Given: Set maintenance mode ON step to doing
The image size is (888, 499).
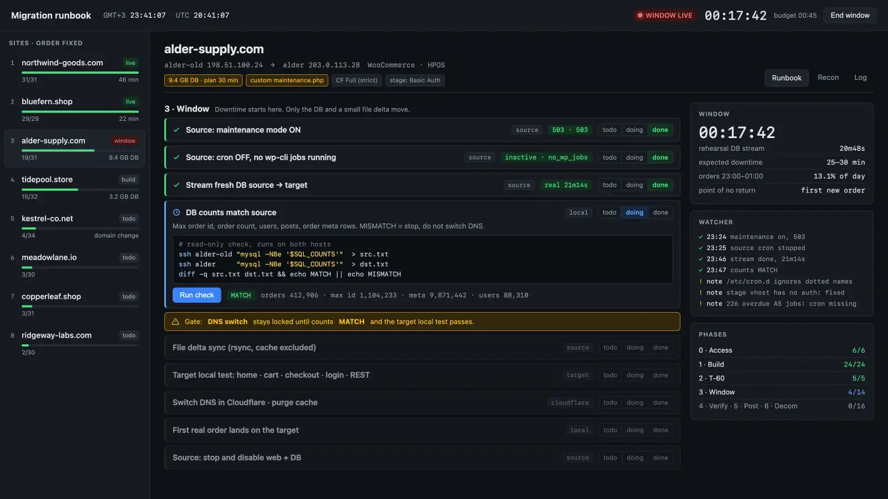Looking at the screenshot, I should 634,130.
